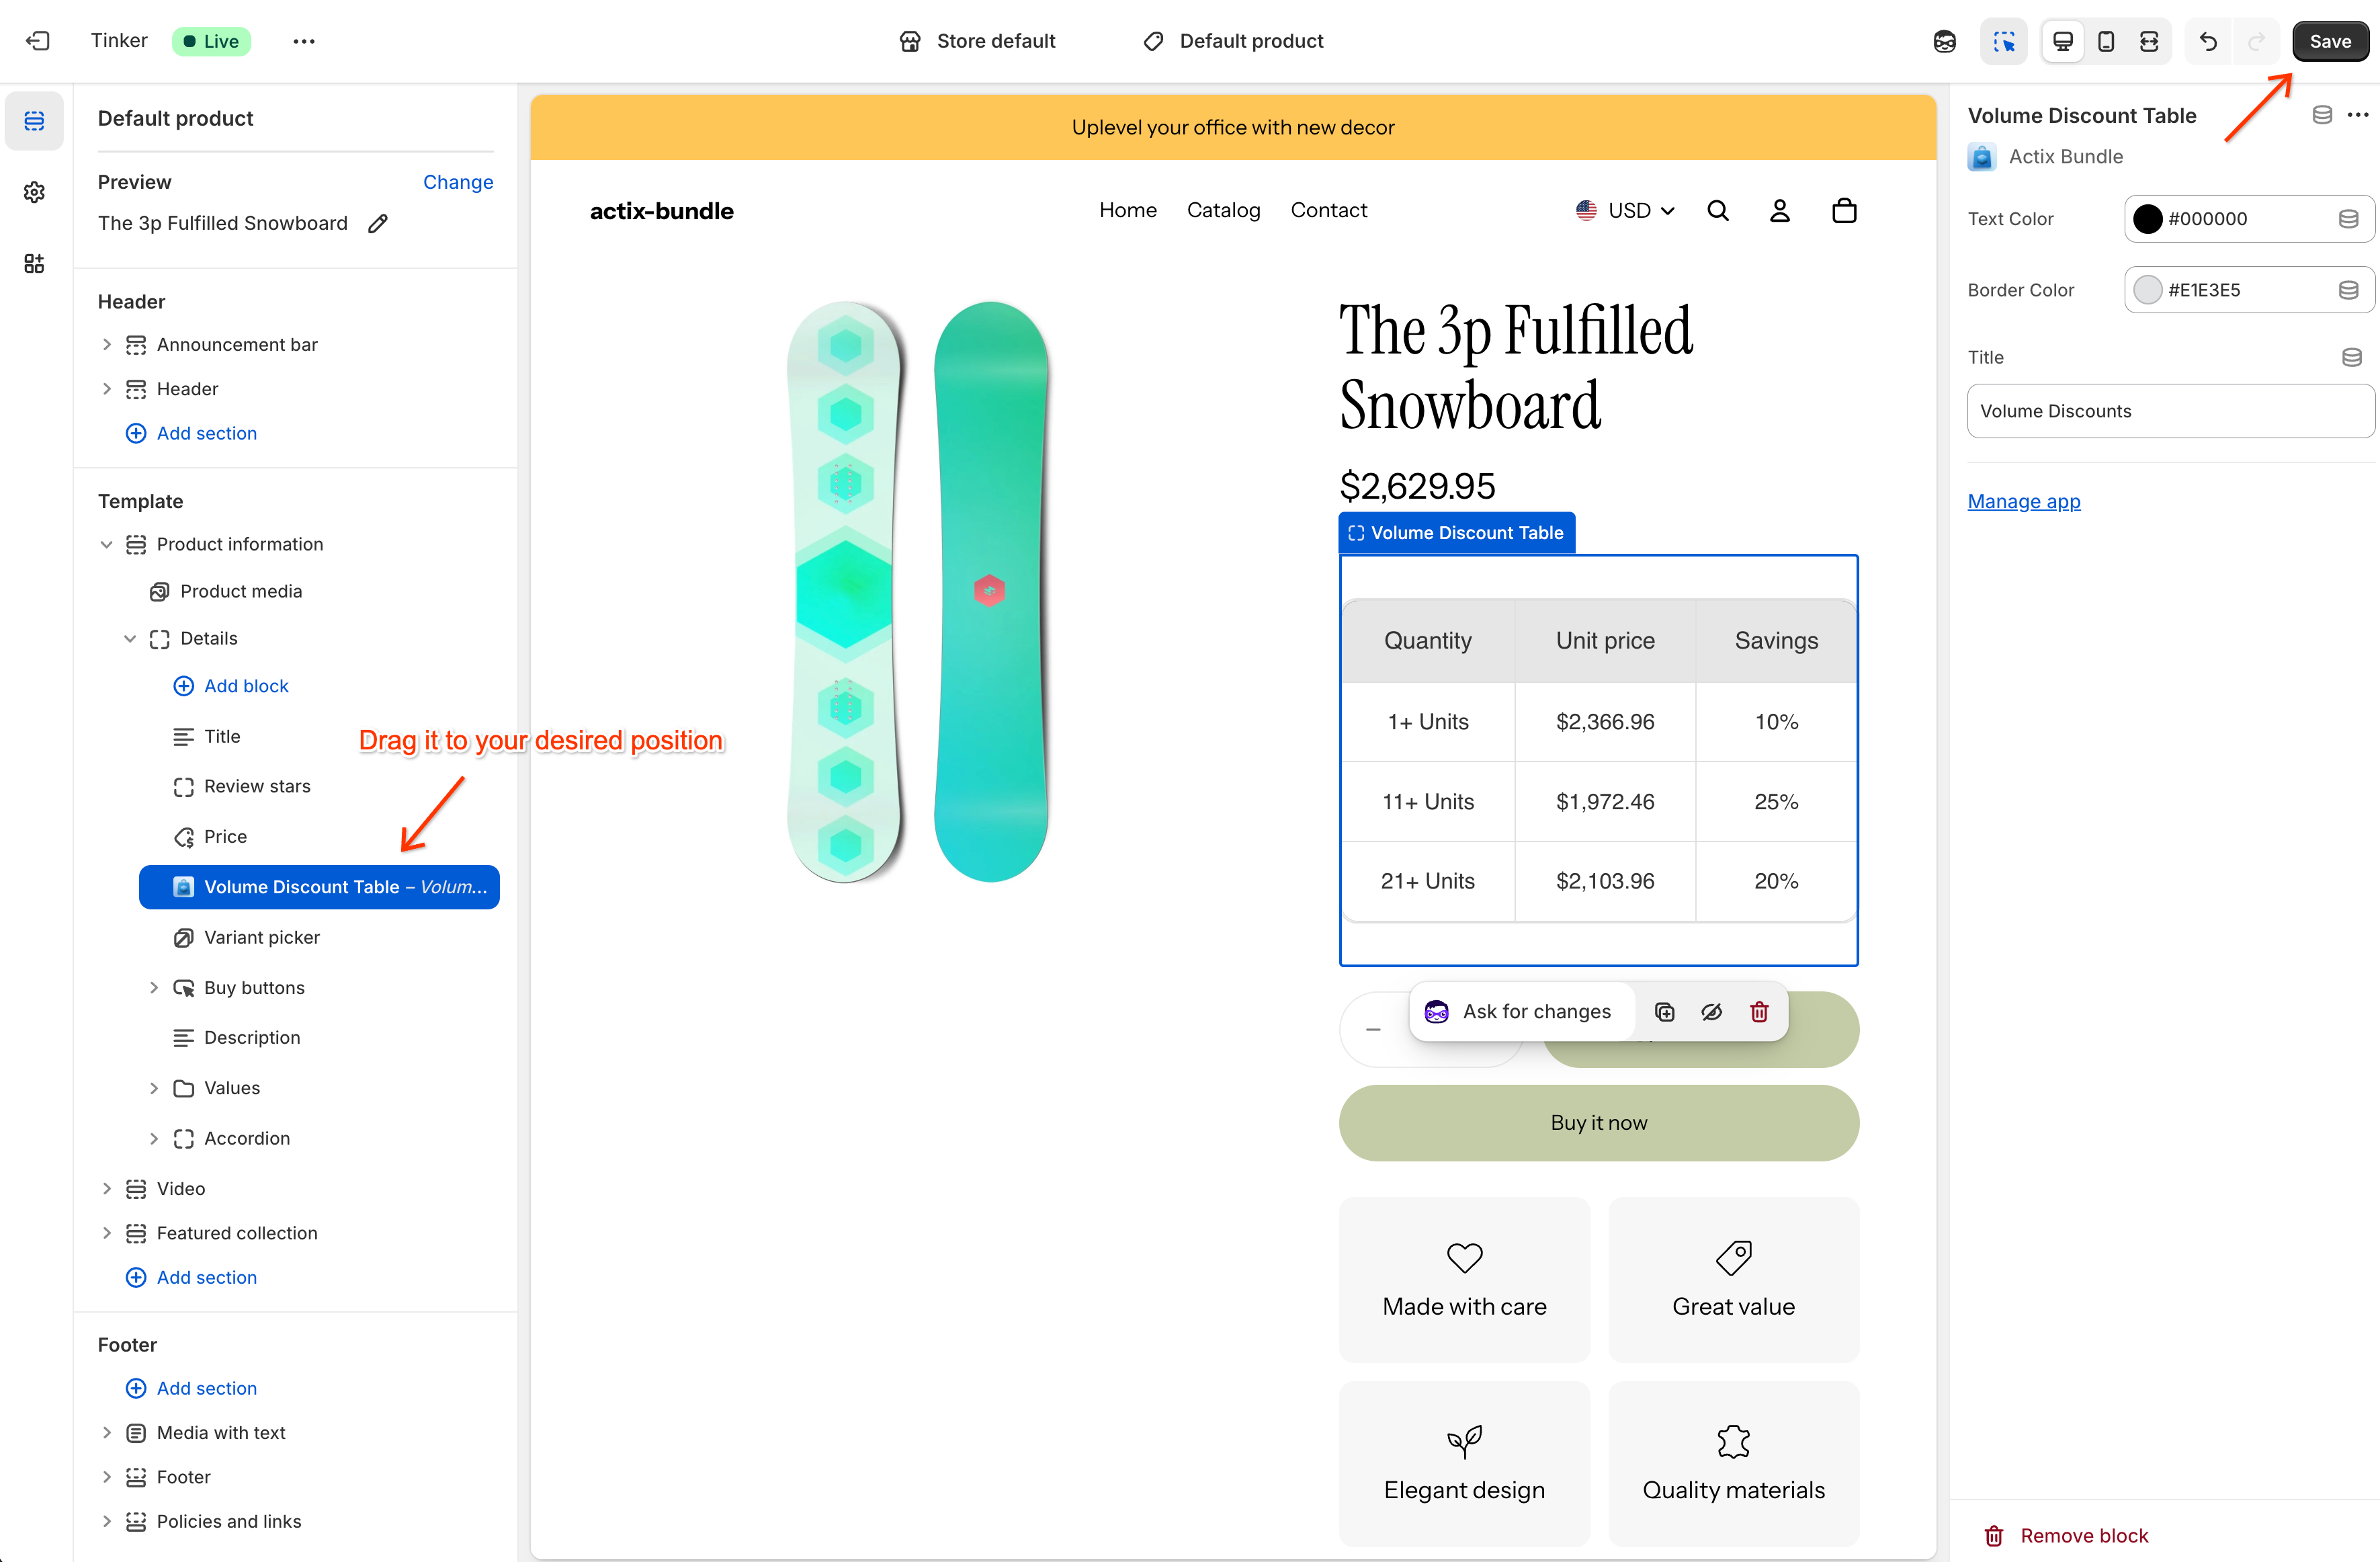2380x1562 pixels.
Task: Click the black Text Color swatch
Action: pyautogui.click(x=2147, y=219)
